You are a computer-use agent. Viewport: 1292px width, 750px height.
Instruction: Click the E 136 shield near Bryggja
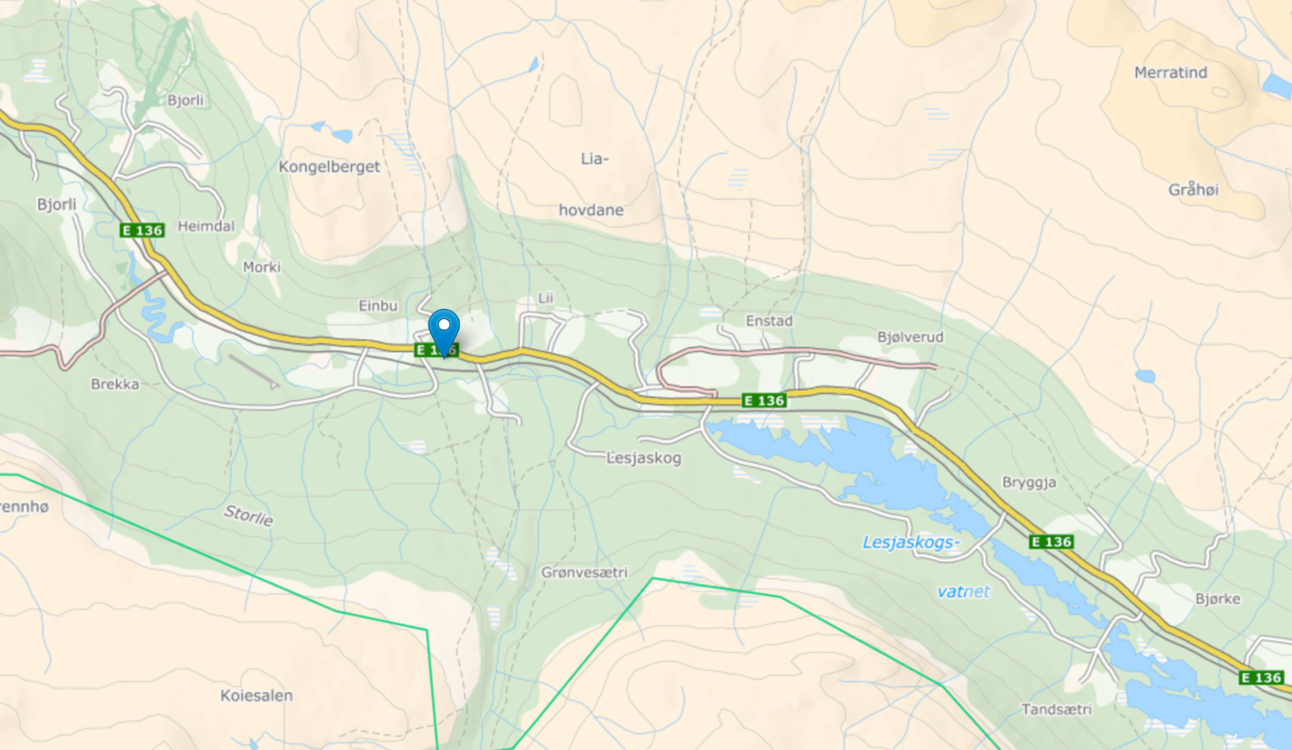(x=1052, y=542)
